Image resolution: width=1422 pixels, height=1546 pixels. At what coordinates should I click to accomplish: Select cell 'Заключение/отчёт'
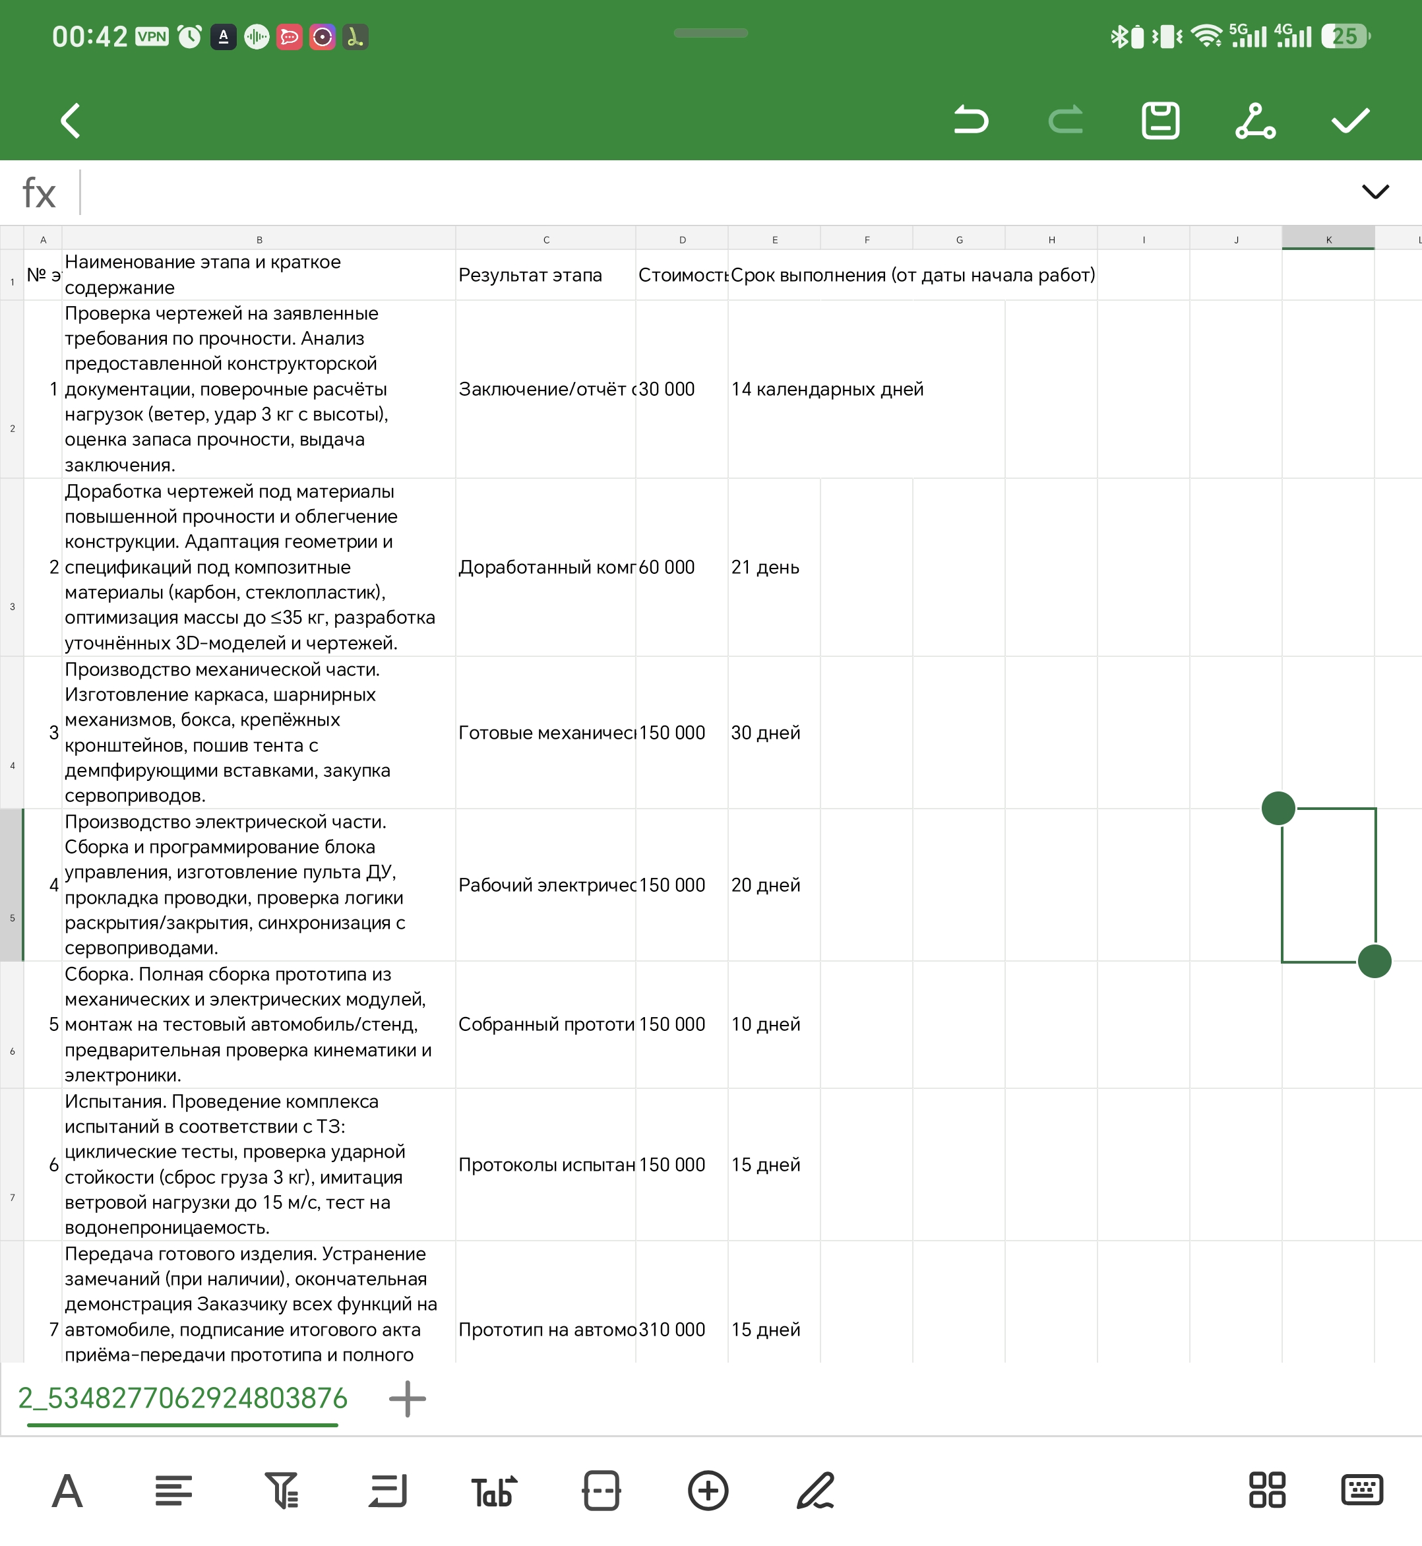pos(546,389)
